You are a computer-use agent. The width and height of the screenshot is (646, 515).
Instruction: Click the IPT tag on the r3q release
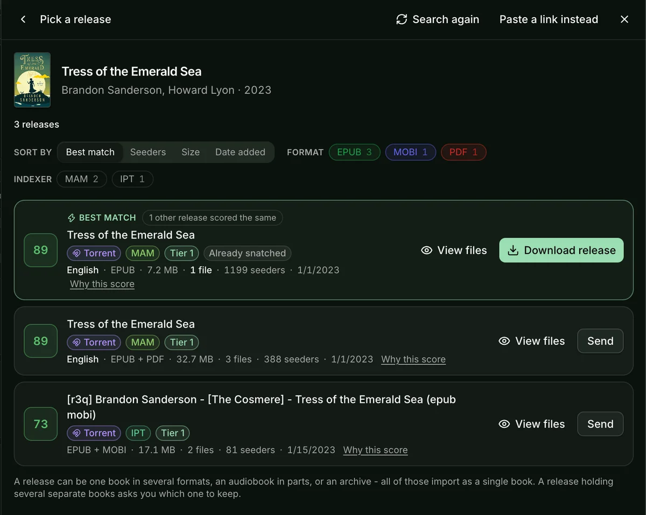[x=138, y=433]
